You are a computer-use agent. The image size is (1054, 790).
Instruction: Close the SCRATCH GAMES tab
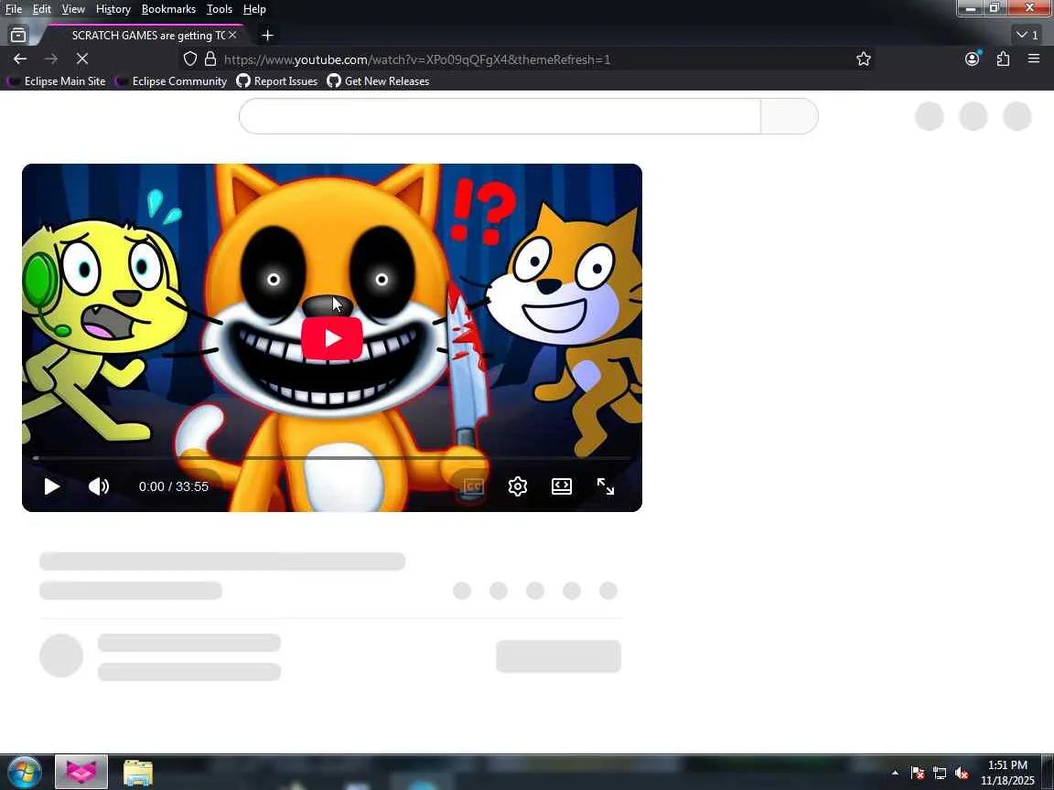click(232, 34)
